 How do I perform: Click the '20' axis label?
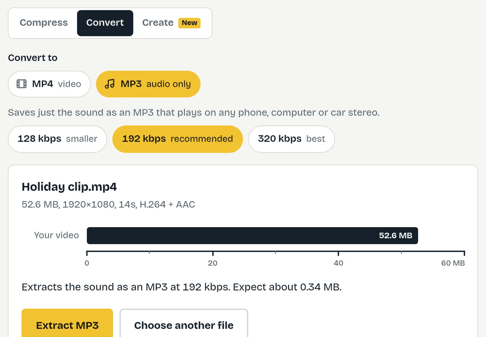tap(213, 263)
